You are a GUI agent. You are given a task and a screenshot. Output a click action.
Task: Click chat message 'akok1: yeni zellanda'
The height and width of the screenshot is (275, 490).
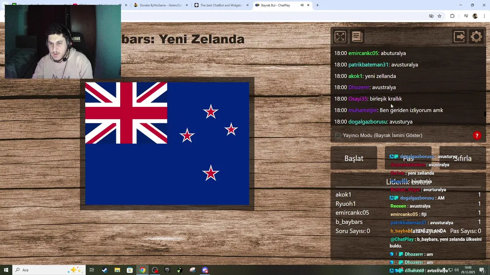[x=365, y=76]
